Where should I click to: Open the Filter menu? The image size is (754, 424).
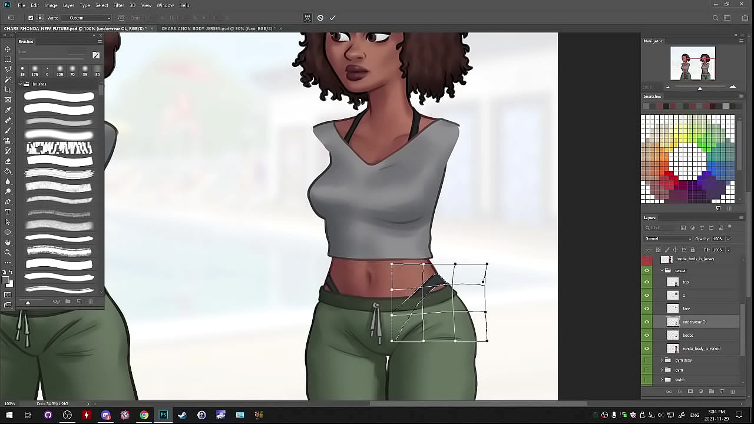pyautogui.click(x=118, y=5)
